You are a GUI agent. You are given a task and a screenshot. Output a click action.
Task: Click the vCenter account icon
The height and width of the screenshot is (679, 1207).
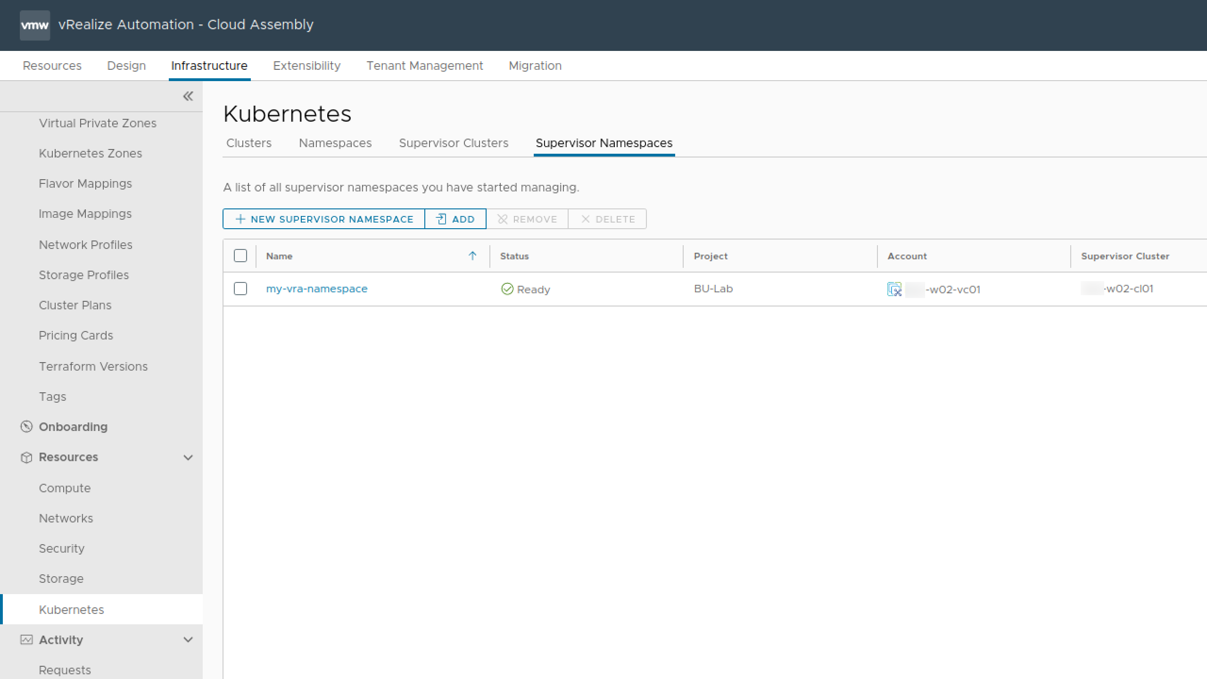pos(894,289)
